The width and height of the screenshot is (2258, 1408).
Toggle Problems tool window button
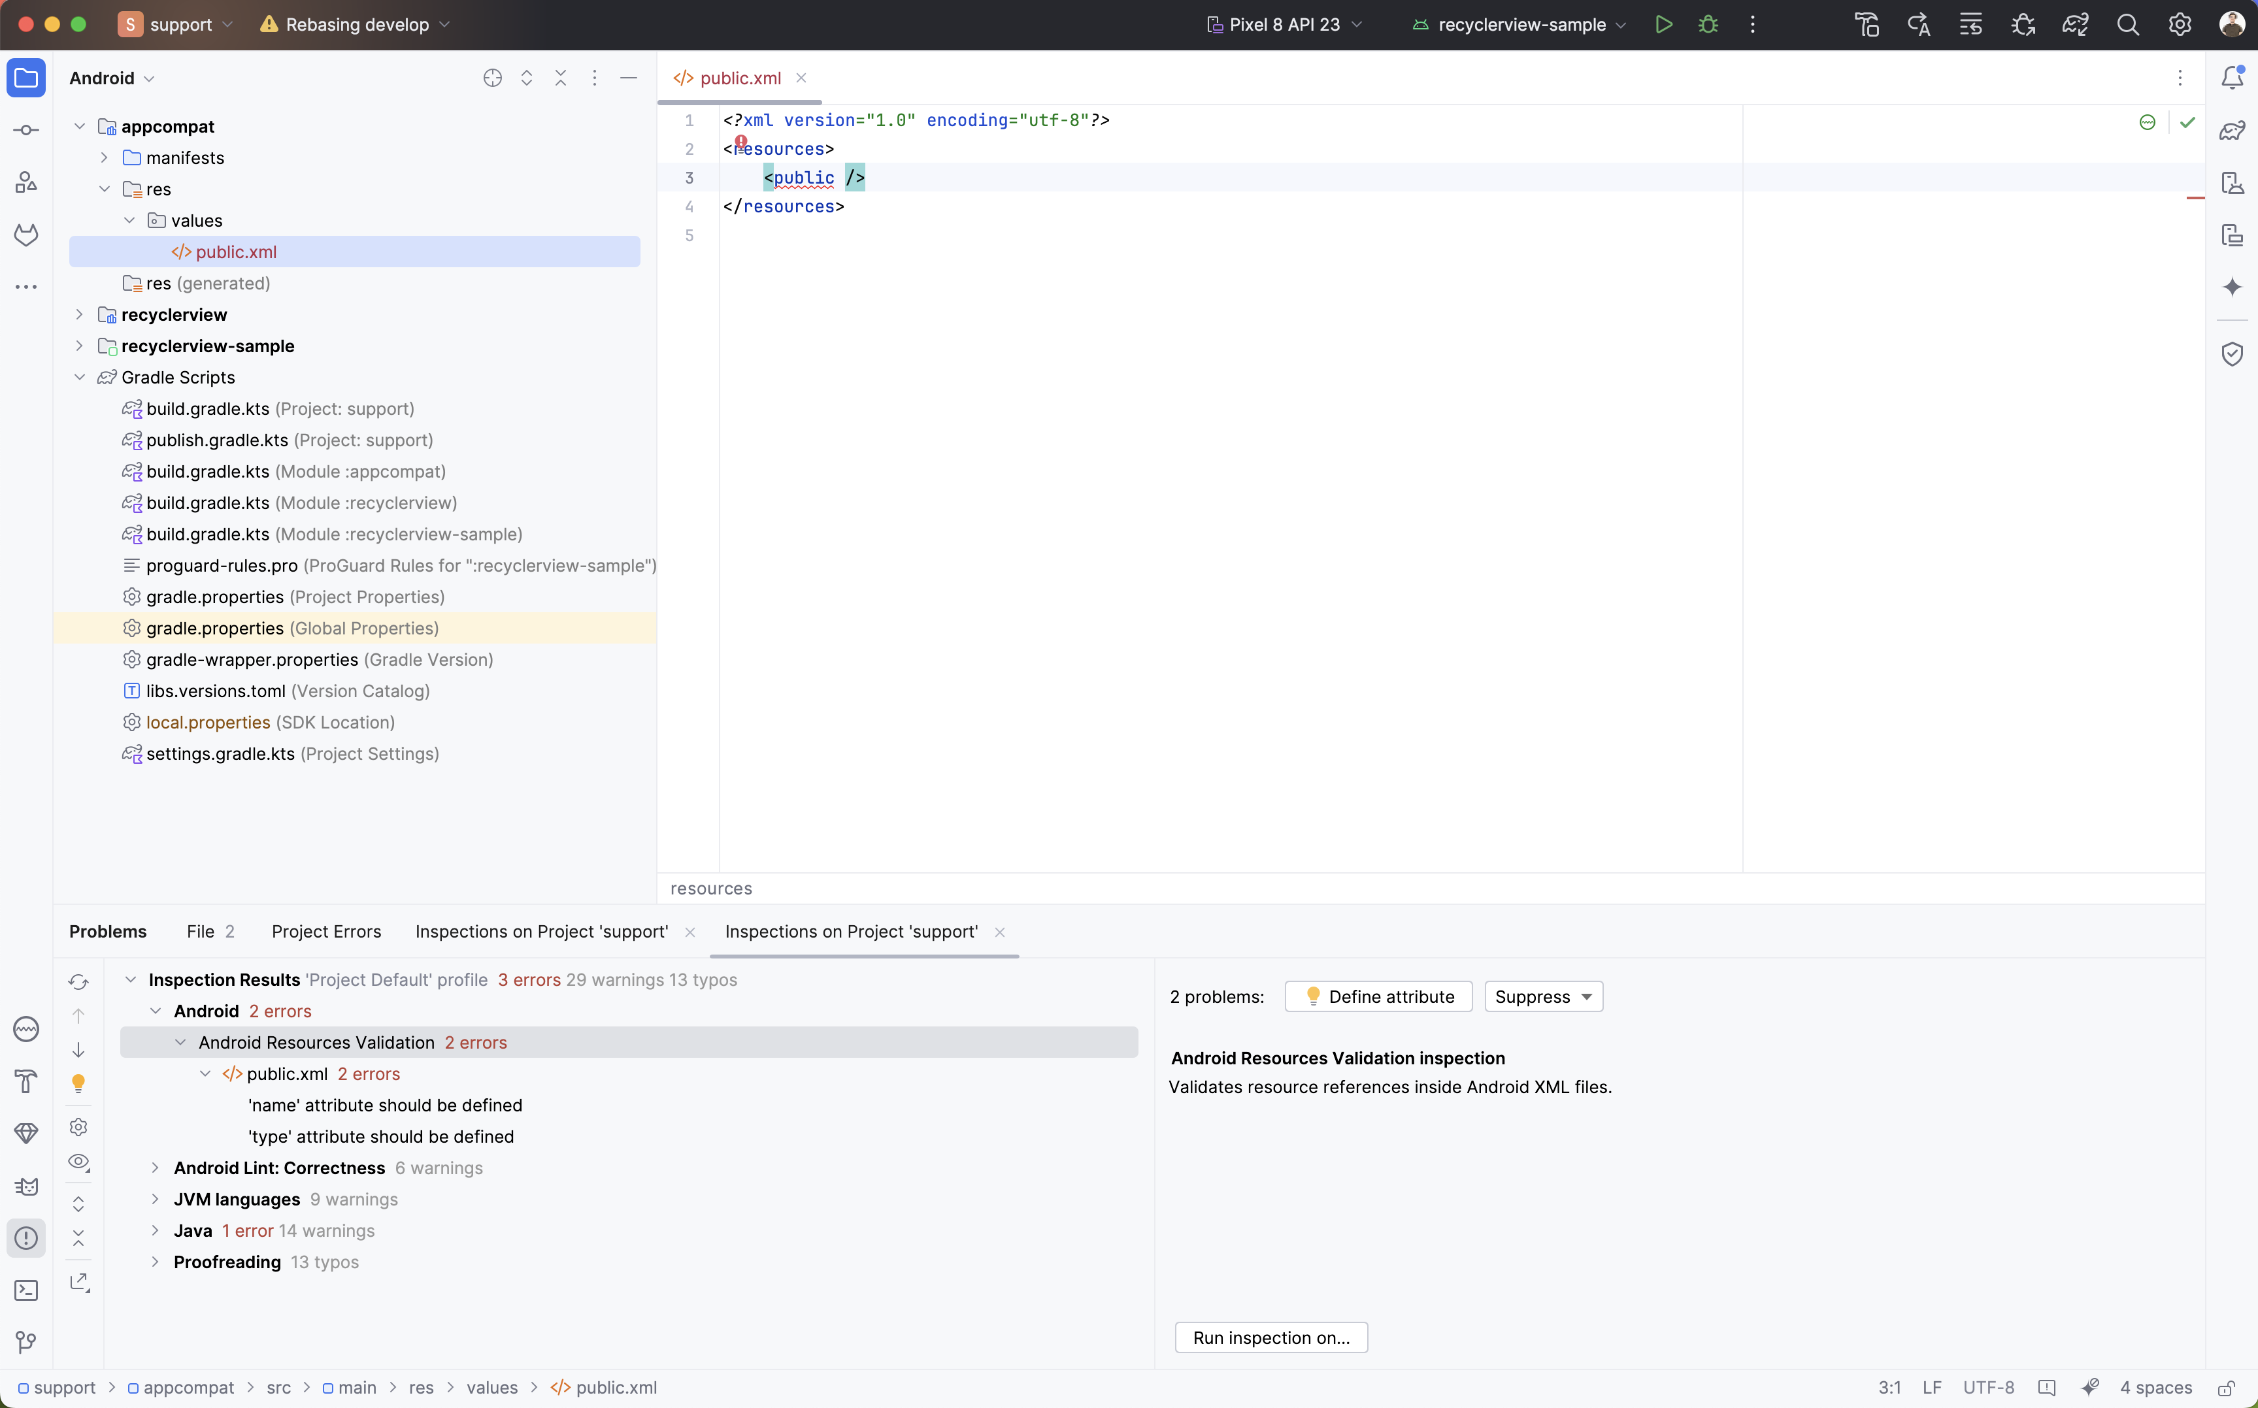(26, 1237)
